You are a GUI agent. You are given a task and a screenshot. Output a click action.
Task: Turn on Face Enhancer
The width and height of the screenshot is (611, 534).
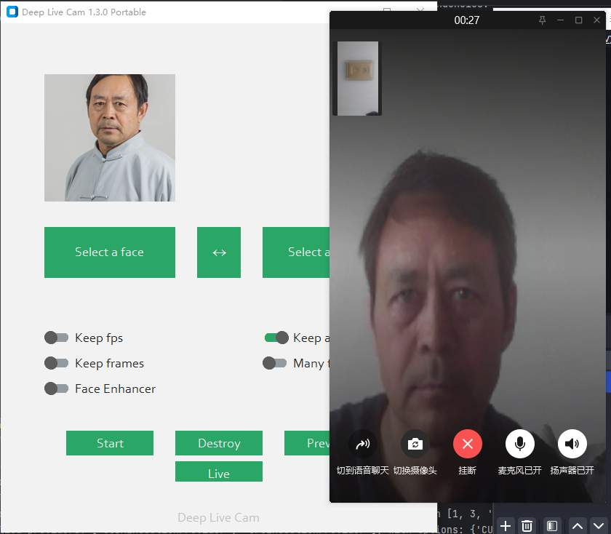(x=56, y=388)
